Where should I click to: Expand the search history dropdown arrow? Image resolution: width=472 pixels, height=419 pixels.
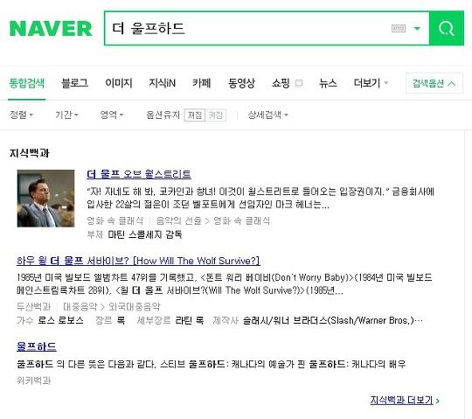click(x=417, y=29)
